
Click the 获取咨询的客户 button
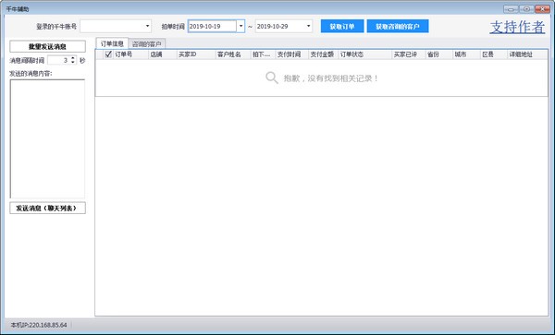[398, 27]
